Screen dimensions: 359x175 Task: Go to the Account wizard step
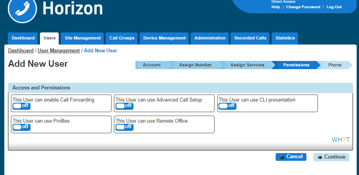click(x=152, y=65)
